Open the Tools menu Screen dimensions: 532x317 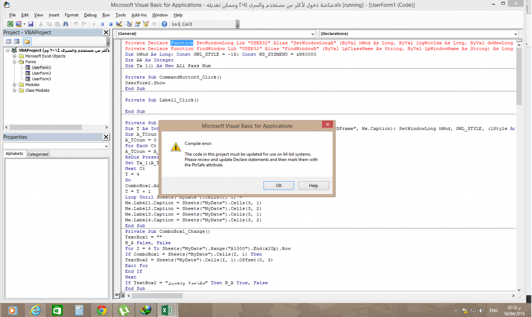(x=121, y=15)
